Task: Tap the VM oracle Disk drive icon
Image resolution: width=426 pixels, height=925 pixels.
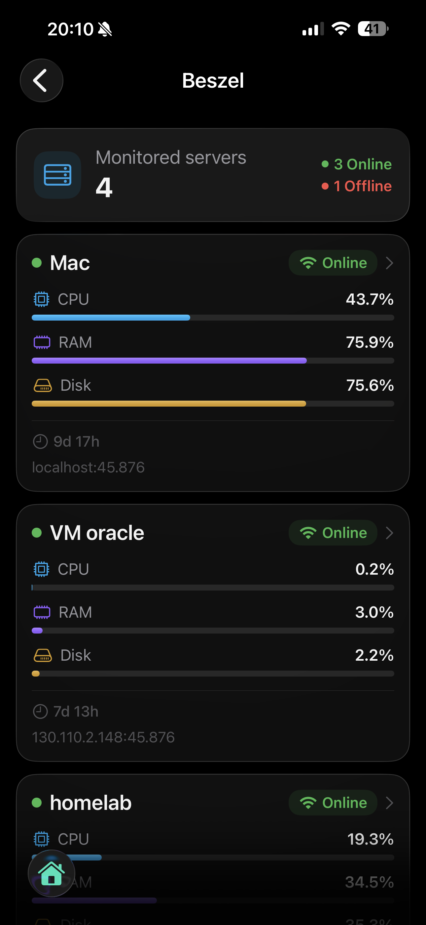Action: 43,655
